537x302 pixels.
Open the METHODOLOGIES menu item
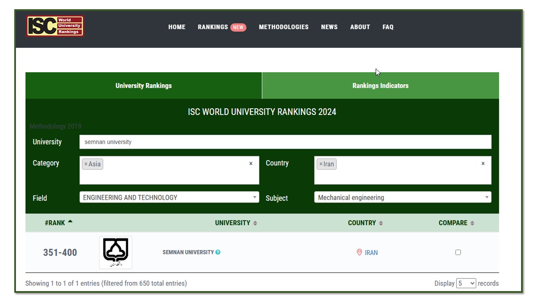click(x=284, y=27)
